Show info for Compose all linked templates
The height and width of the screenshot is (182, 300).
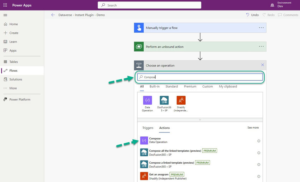tap(259, 153)
